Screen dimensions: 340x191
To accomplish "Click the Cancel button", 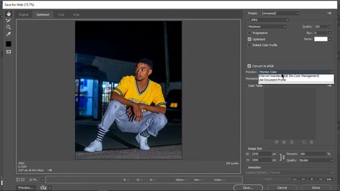I will [282, 187].
